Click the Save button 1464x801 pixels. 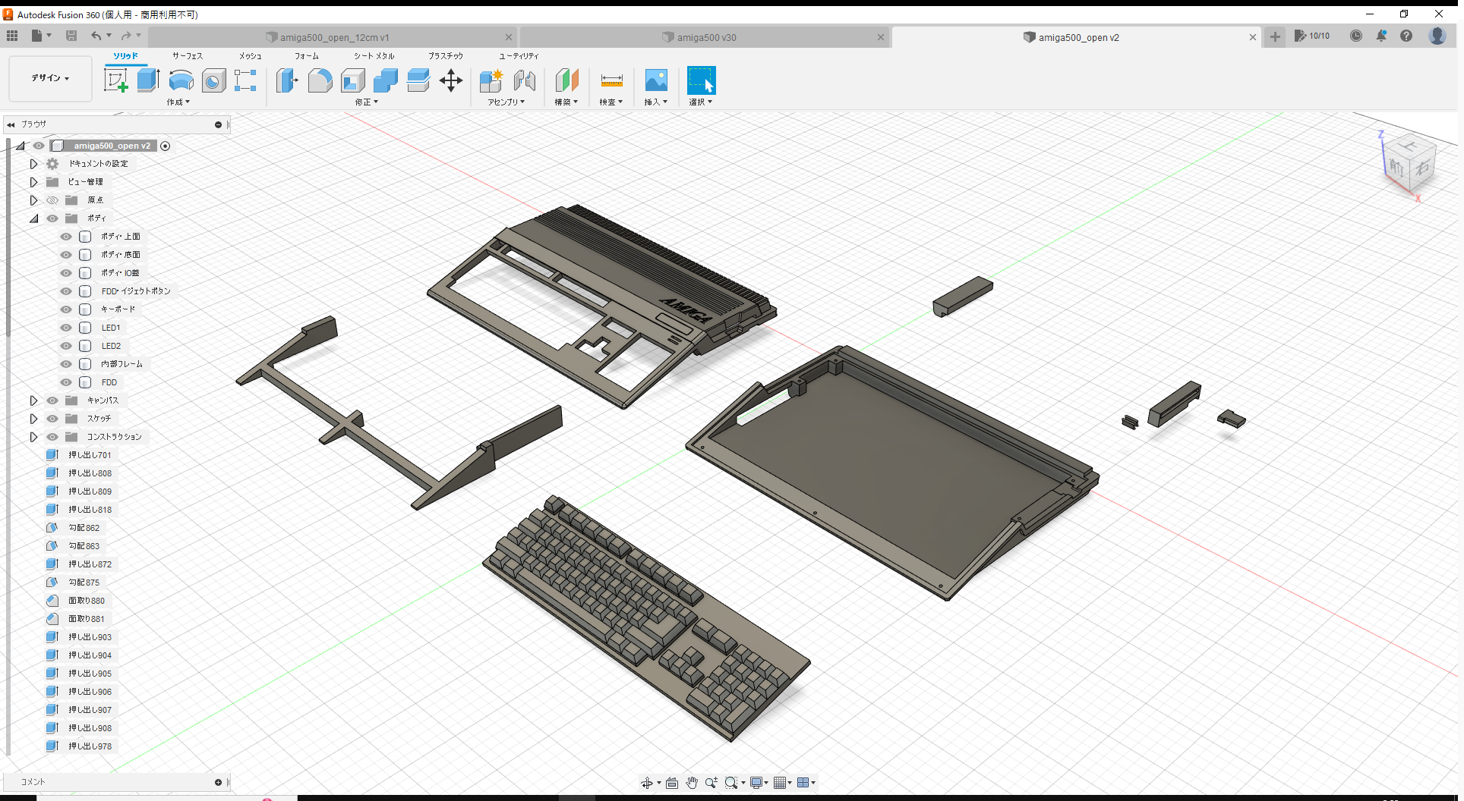[x=71, y=36]
